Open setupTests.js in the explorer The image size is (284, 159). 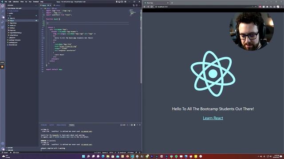pyautogui.click(x=22, y=35)
